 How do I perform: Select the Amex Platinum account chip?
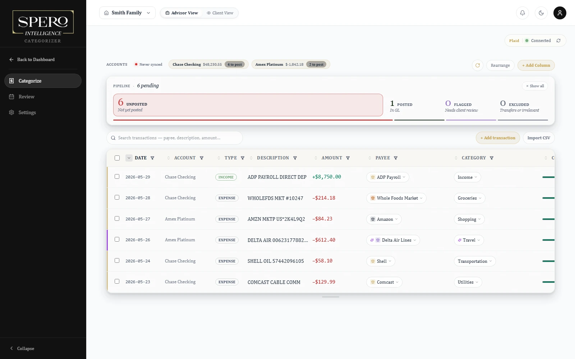pyautogui.click(x=291, y=65)
